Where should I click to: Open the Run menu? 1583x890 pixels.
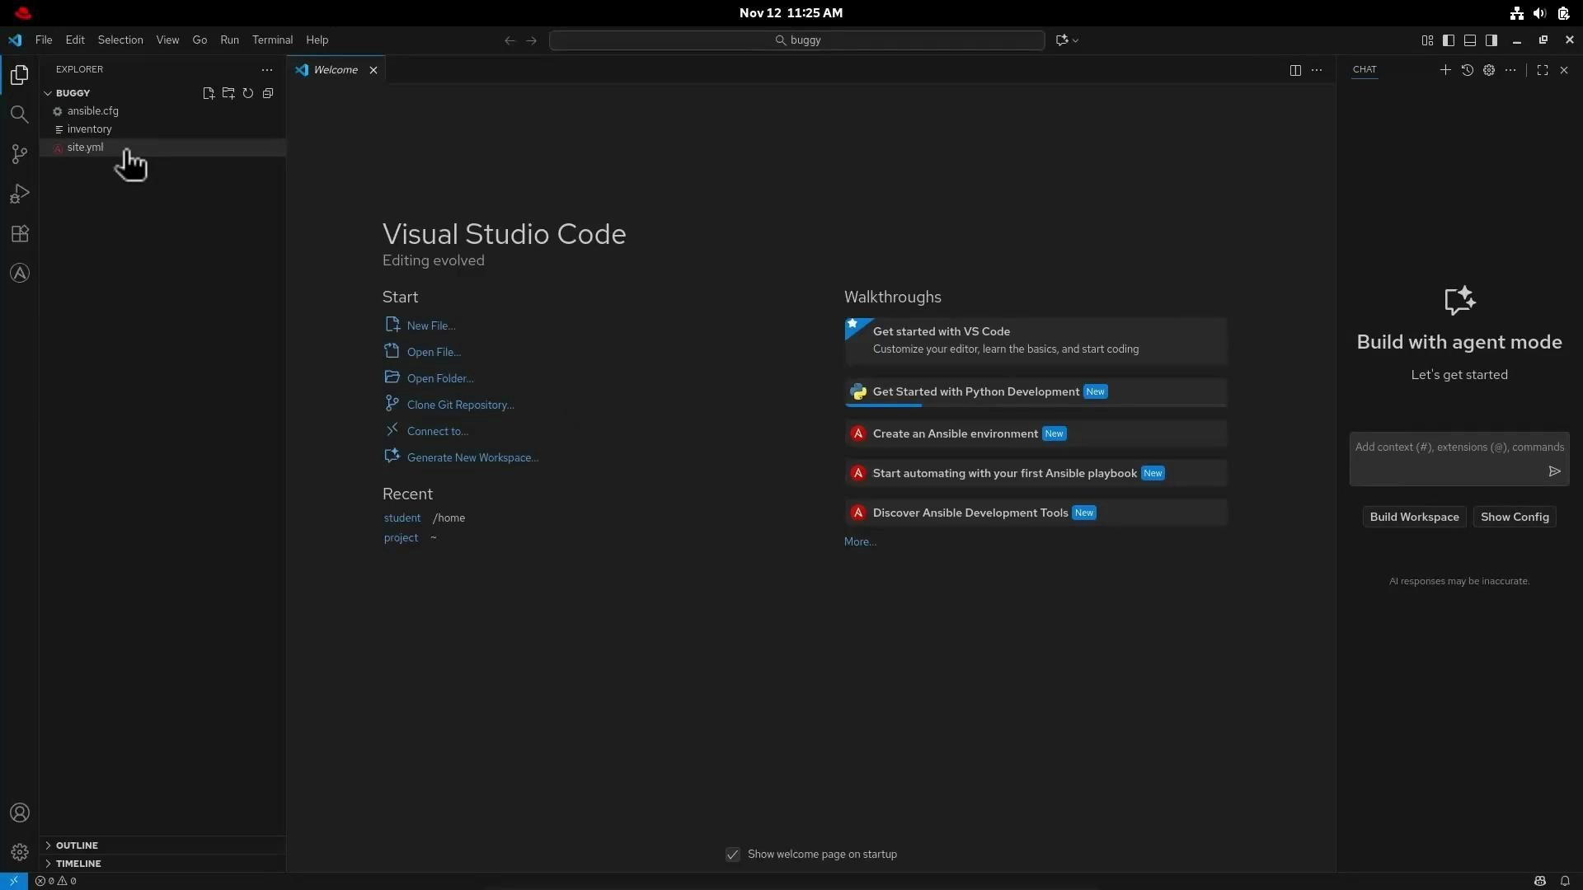point(229,40)
